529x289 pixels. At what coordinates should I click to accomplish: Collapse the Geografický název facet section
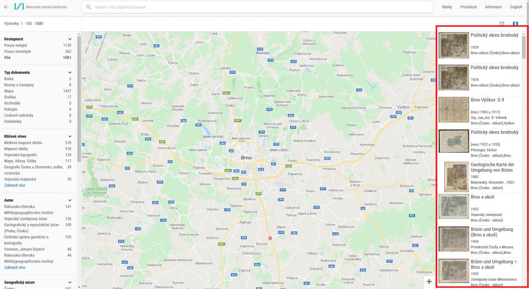pyautogui.click(x=69, y=282)
